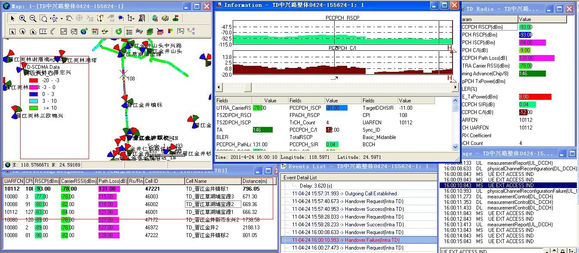579x253 pixels.
Task: Click the tree structure icon in top toolbar
Action: (131, 19)
